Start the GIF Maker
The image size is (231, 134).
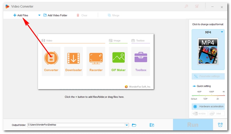[118, 61]
